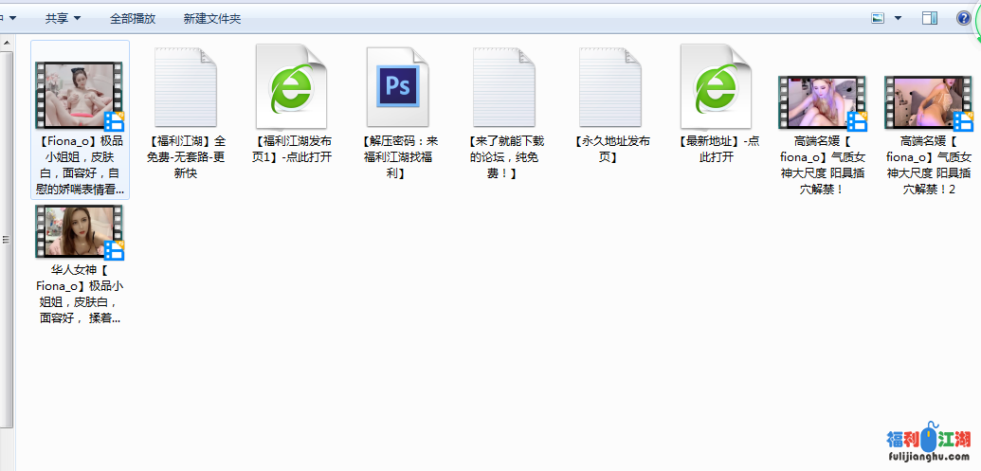The image size is (981, 471).
Task: Toggle the preview pane icon
Action: (x=929, y=18)
